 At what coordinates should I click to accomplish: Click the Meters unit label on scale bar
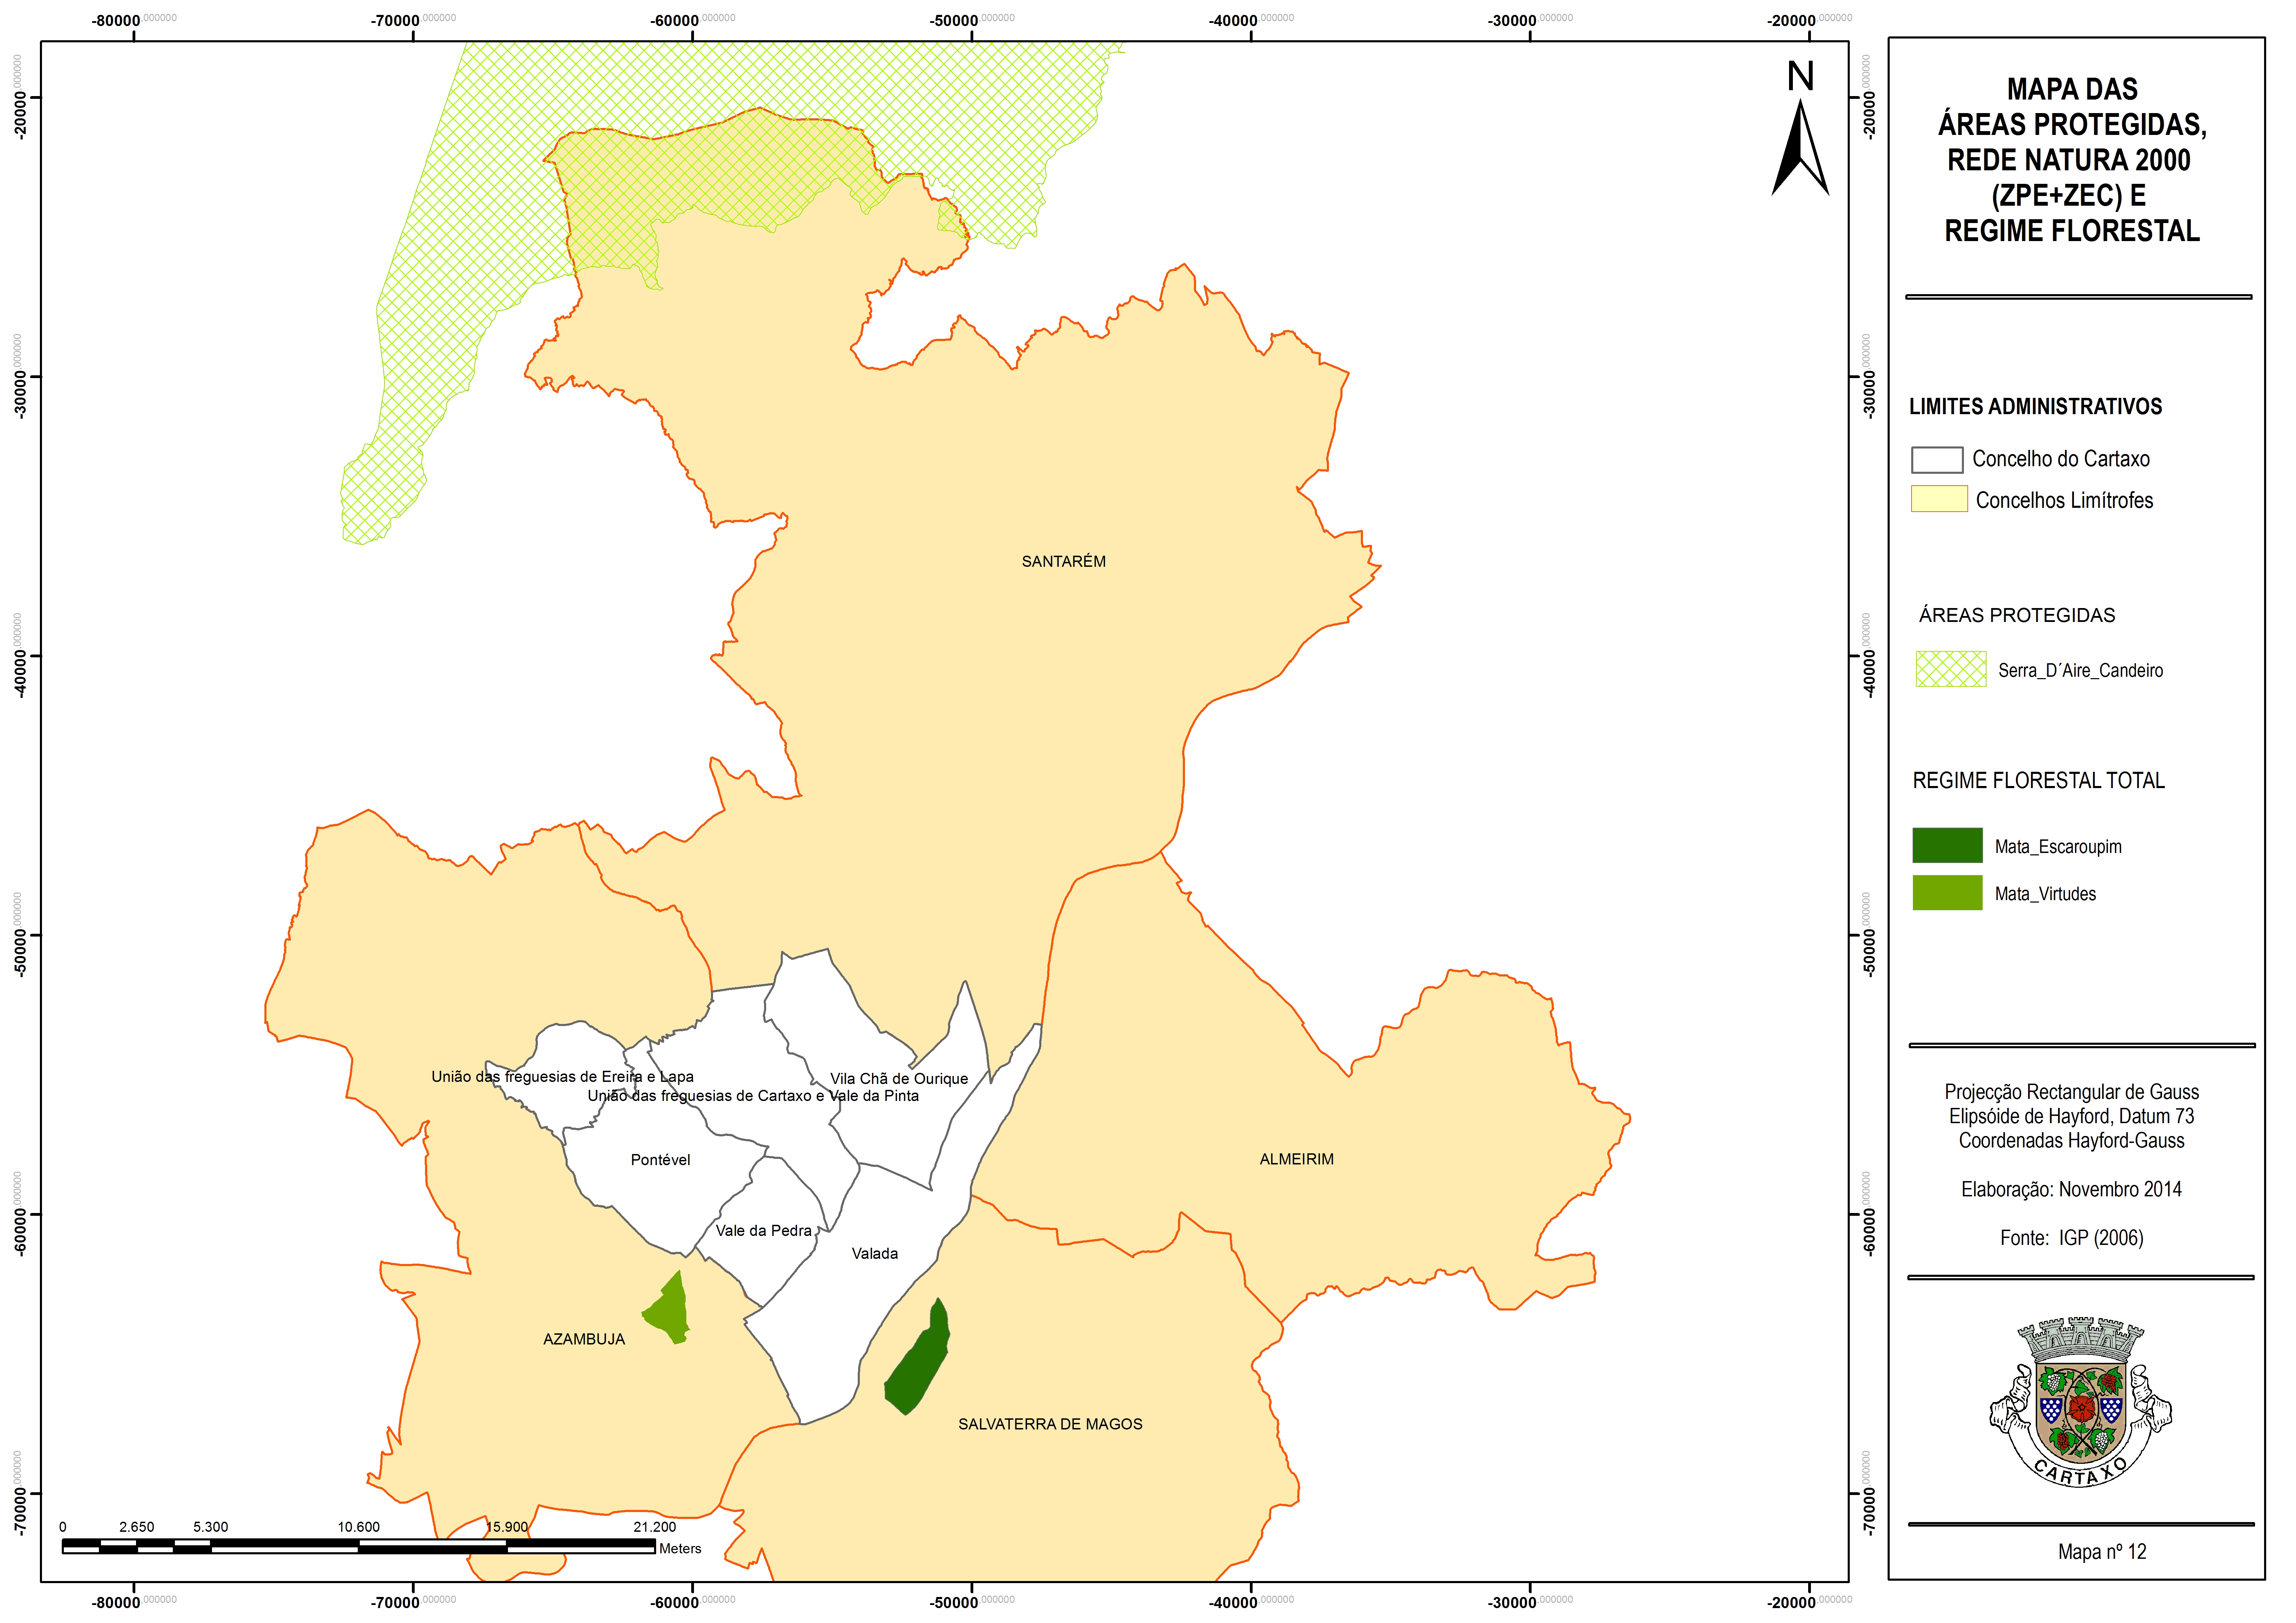pos(680,1549)
